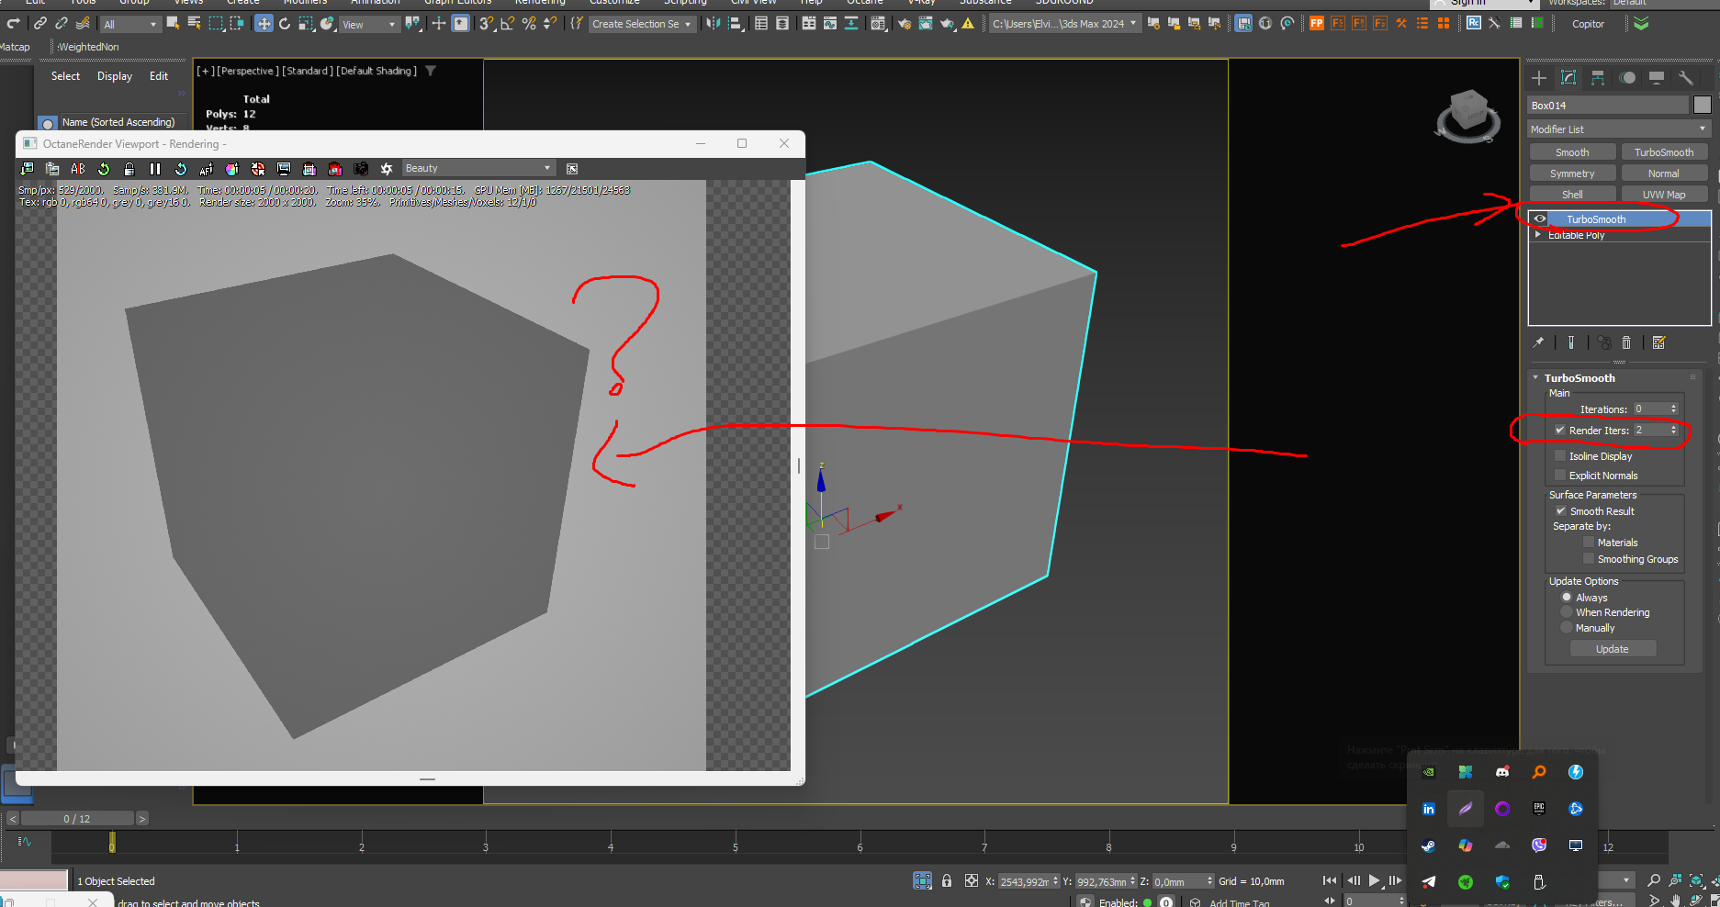Add a Smooth modifier button

(x=1572, y=152)
